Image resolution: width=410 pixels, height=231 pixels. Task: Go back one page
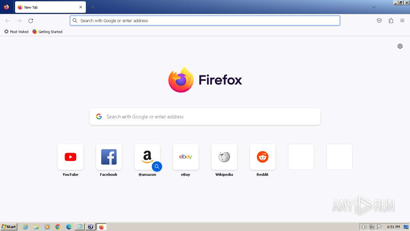coord(8,21)
